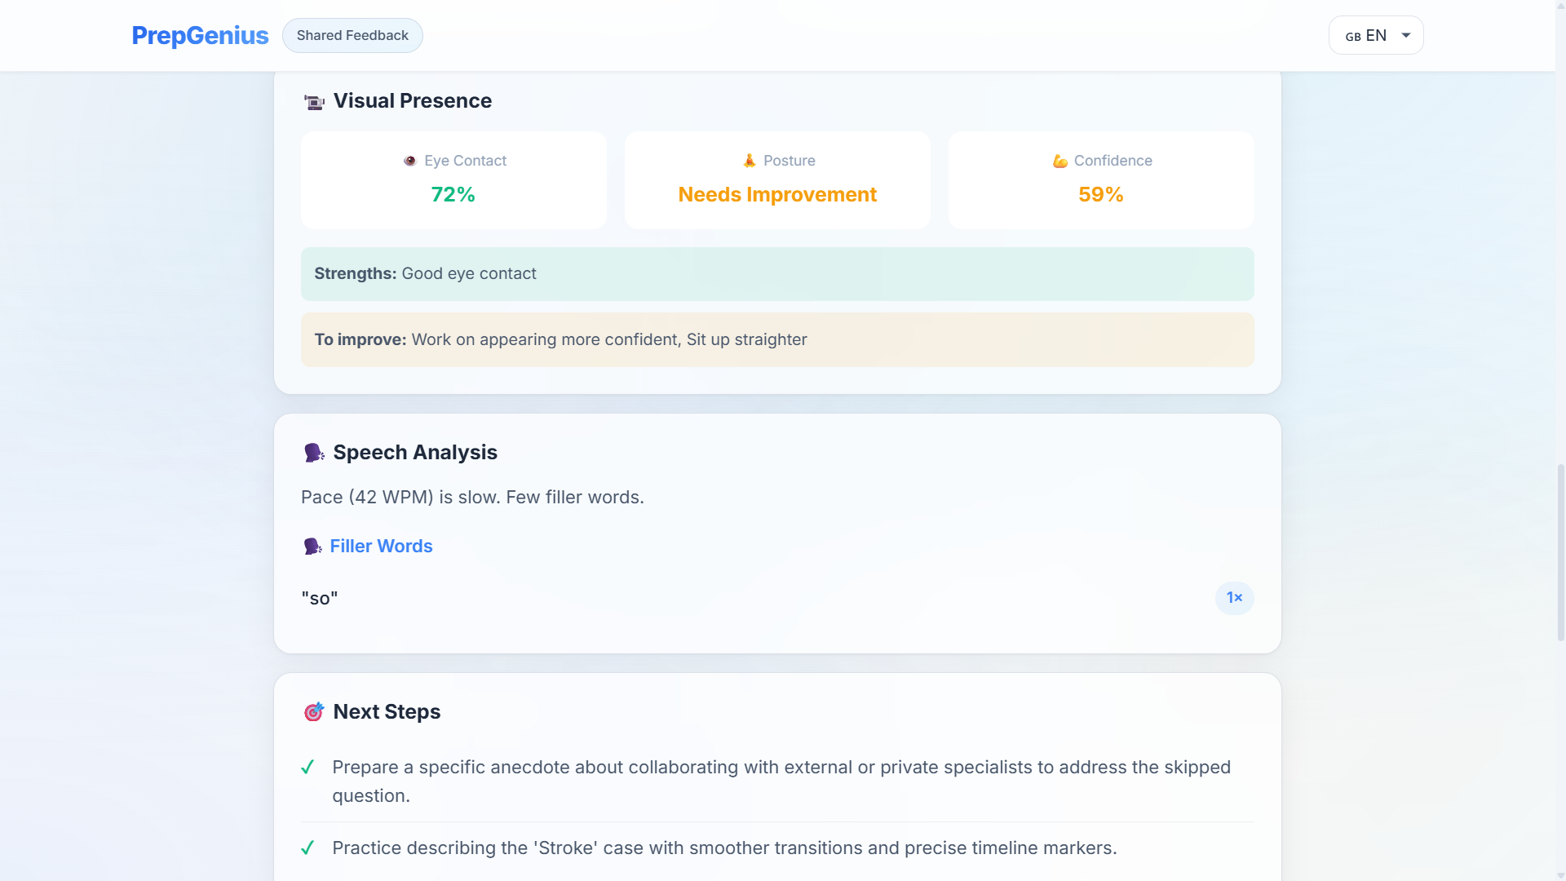This screenshot has width=1566, height=881.
Task: Click the green checkmark beside the anecdote step
Action: coord(307,768)
